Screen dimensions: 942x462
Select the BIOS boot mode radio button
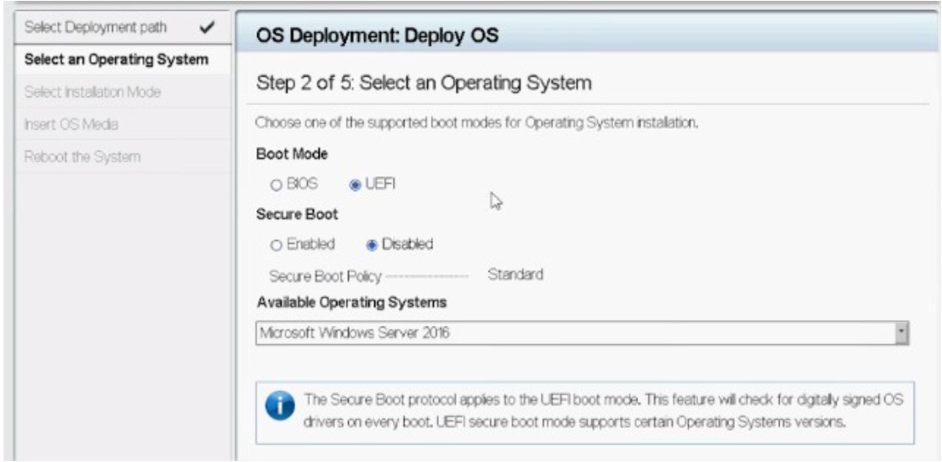[x=277, y=186]
